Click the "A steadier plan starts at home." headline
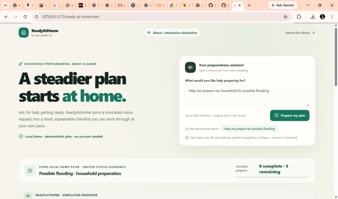338x199 pixels. click(x=73, y=87)
